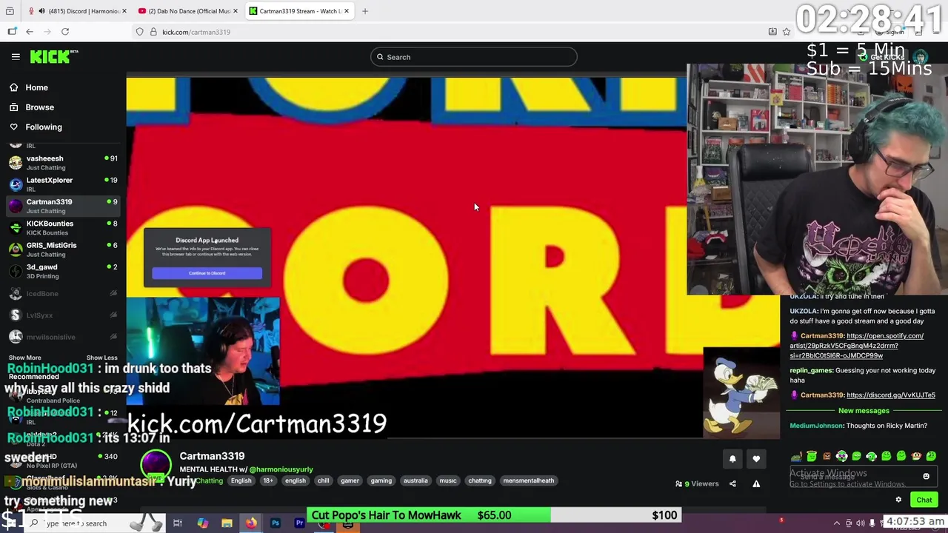This screenshot has width=948, height=533.
Task: Open offline LvlSyxx channel in sidebar
Action: pos(63,315)
